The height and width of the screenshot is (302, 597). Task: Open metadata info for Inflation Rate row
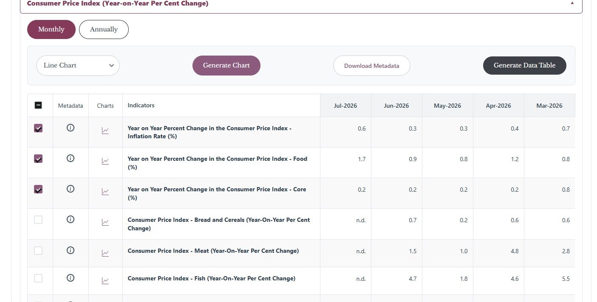[71, 128]
